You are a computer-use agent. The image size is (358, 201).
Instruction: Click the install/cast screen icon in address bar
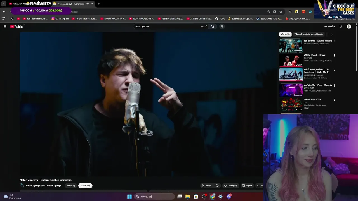point(275,12)
